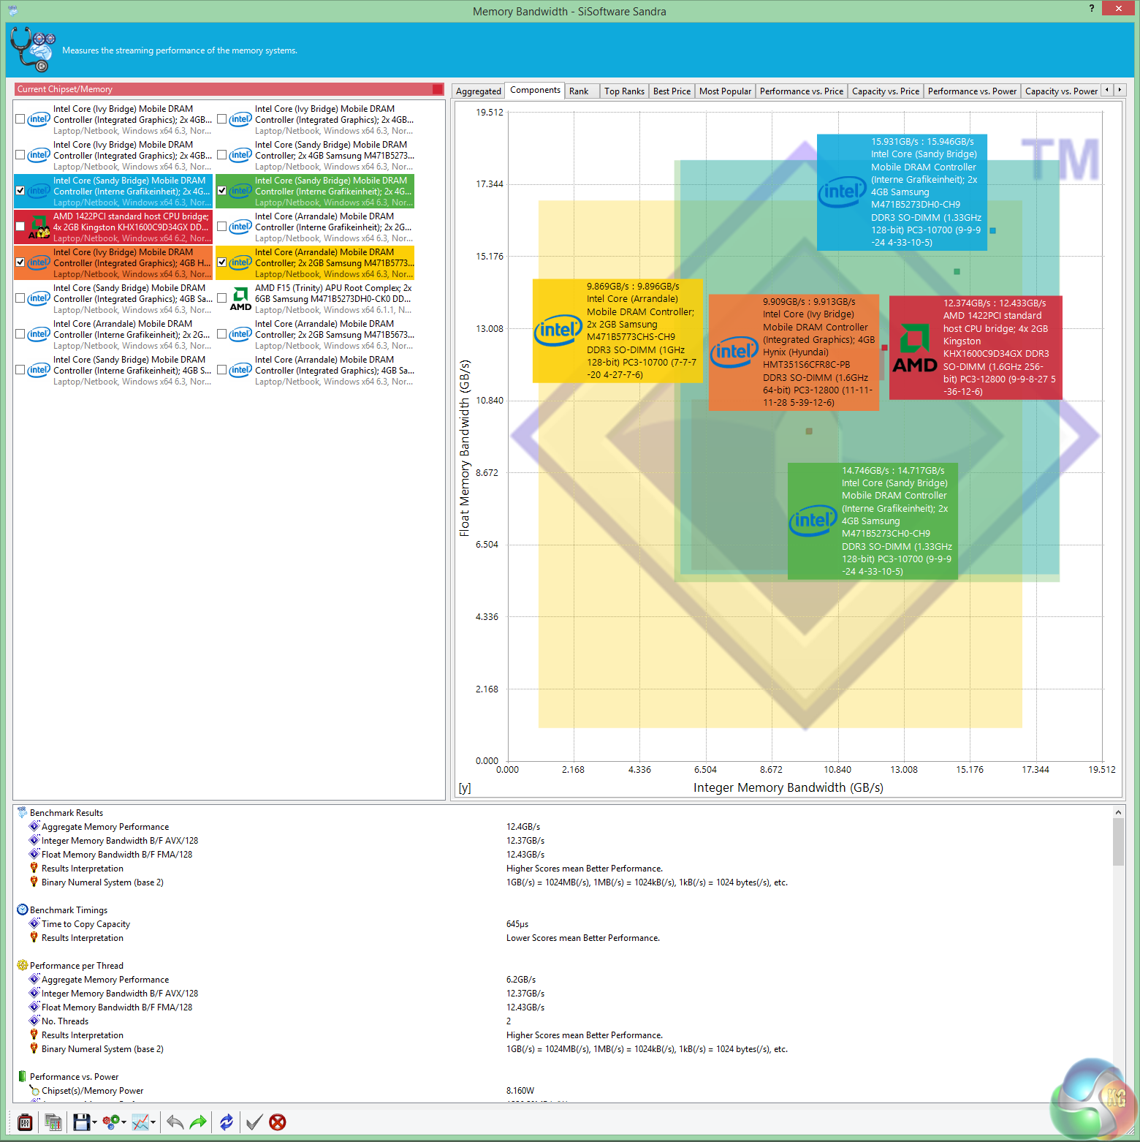
Task: Select the Most Popular tab
Action: tap(725, 91)
